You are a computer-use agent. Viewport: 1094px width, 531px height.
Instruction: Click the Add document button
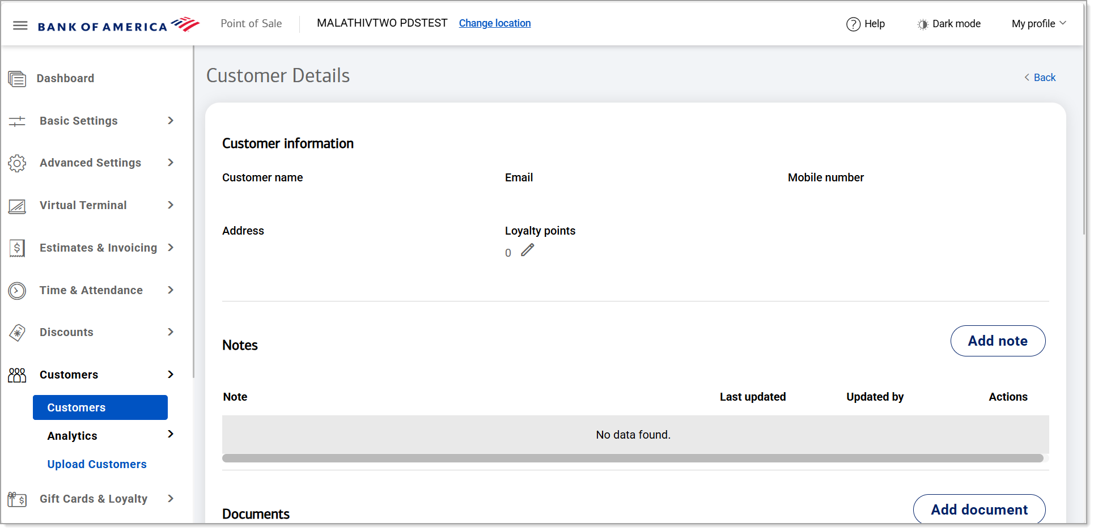[979, 509]
